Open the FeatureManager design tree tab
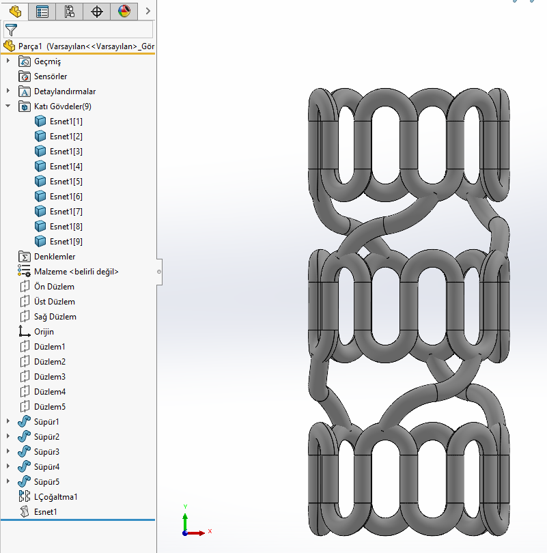 (x=14, y=11)
